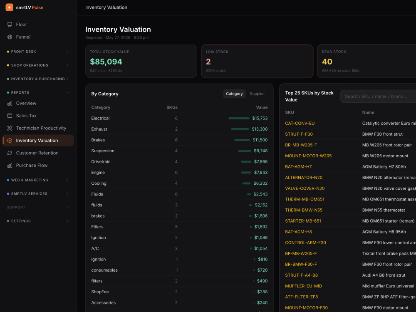Click the Cooling value $6,202
Screen dimensions: 416x312
coord(260,183)
